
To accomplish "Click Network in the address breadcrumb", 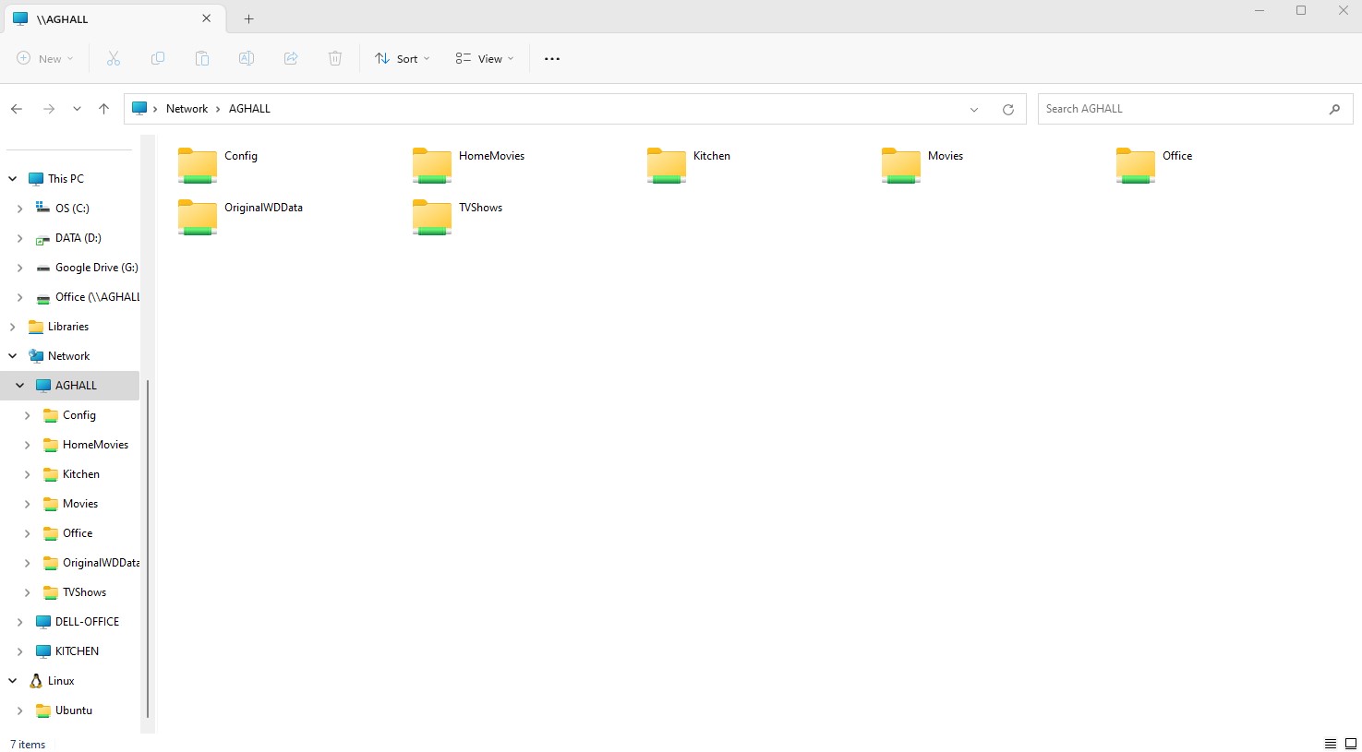I will pyautogui.click(x=187, y=109).
